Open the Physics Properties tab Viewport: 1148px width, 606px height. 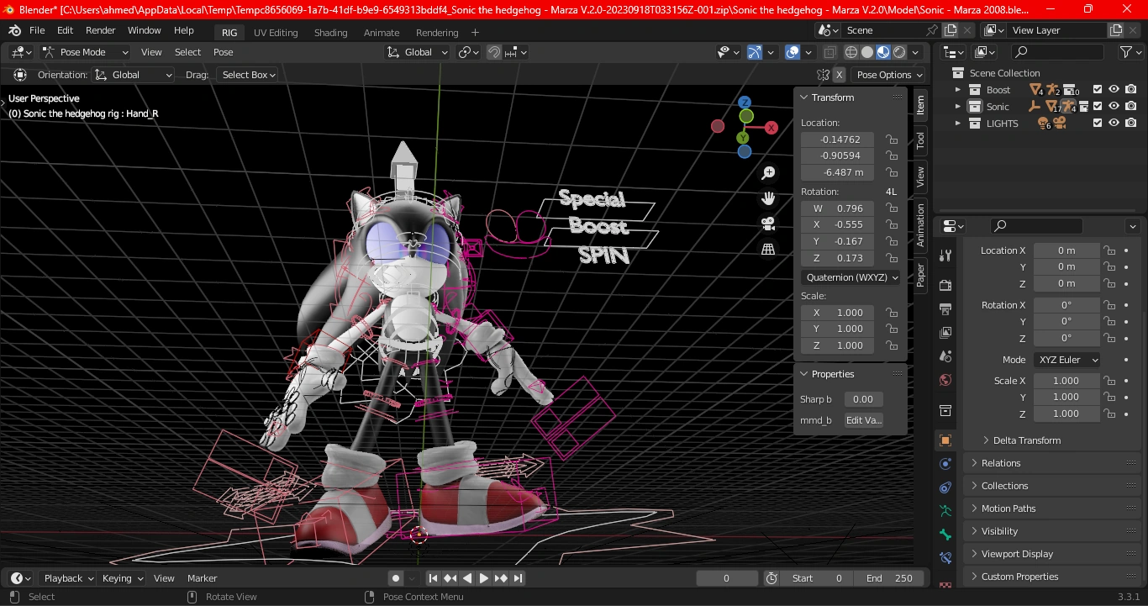click(945, 463)
